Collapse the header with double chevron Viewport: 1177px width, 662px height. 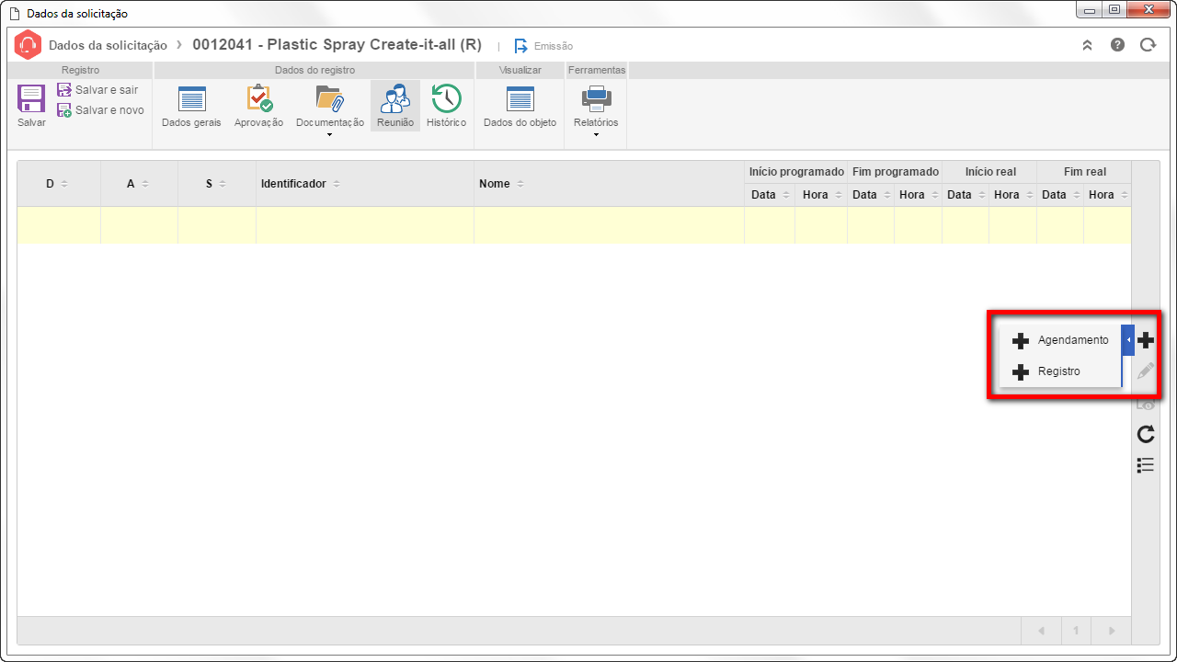(x=1087, y=45)
